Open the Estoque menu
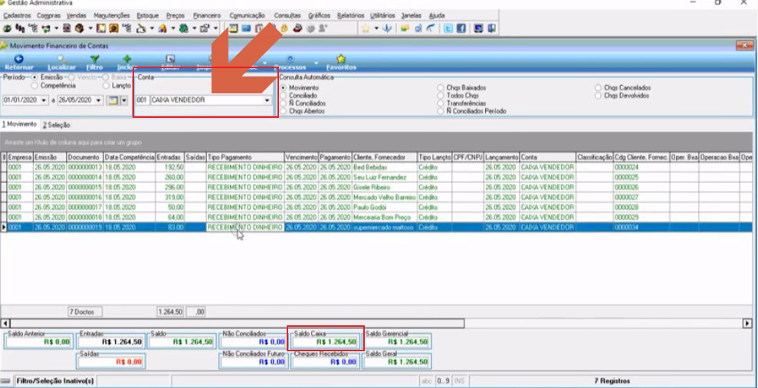The width and height of the screenshot is (758, 388). (147, 15)
